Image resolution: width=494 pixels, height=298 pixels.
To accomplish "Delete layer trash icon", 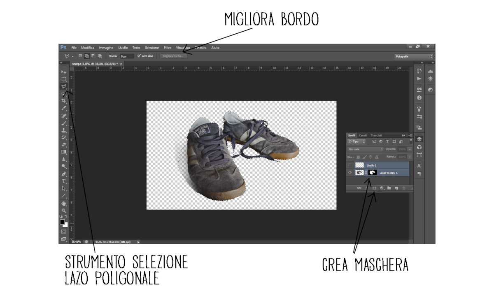I will (x=404, y=188).
